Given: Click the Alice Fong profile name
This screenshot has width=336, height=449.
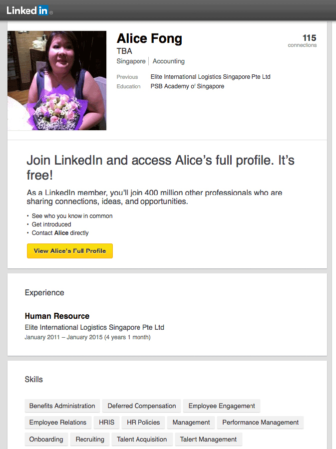Looking at the screenshot, I should coord(149,39).
